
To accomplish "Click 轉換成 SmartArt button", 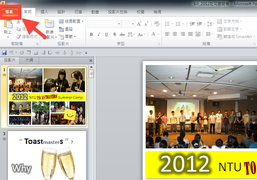I will (236, 37).
